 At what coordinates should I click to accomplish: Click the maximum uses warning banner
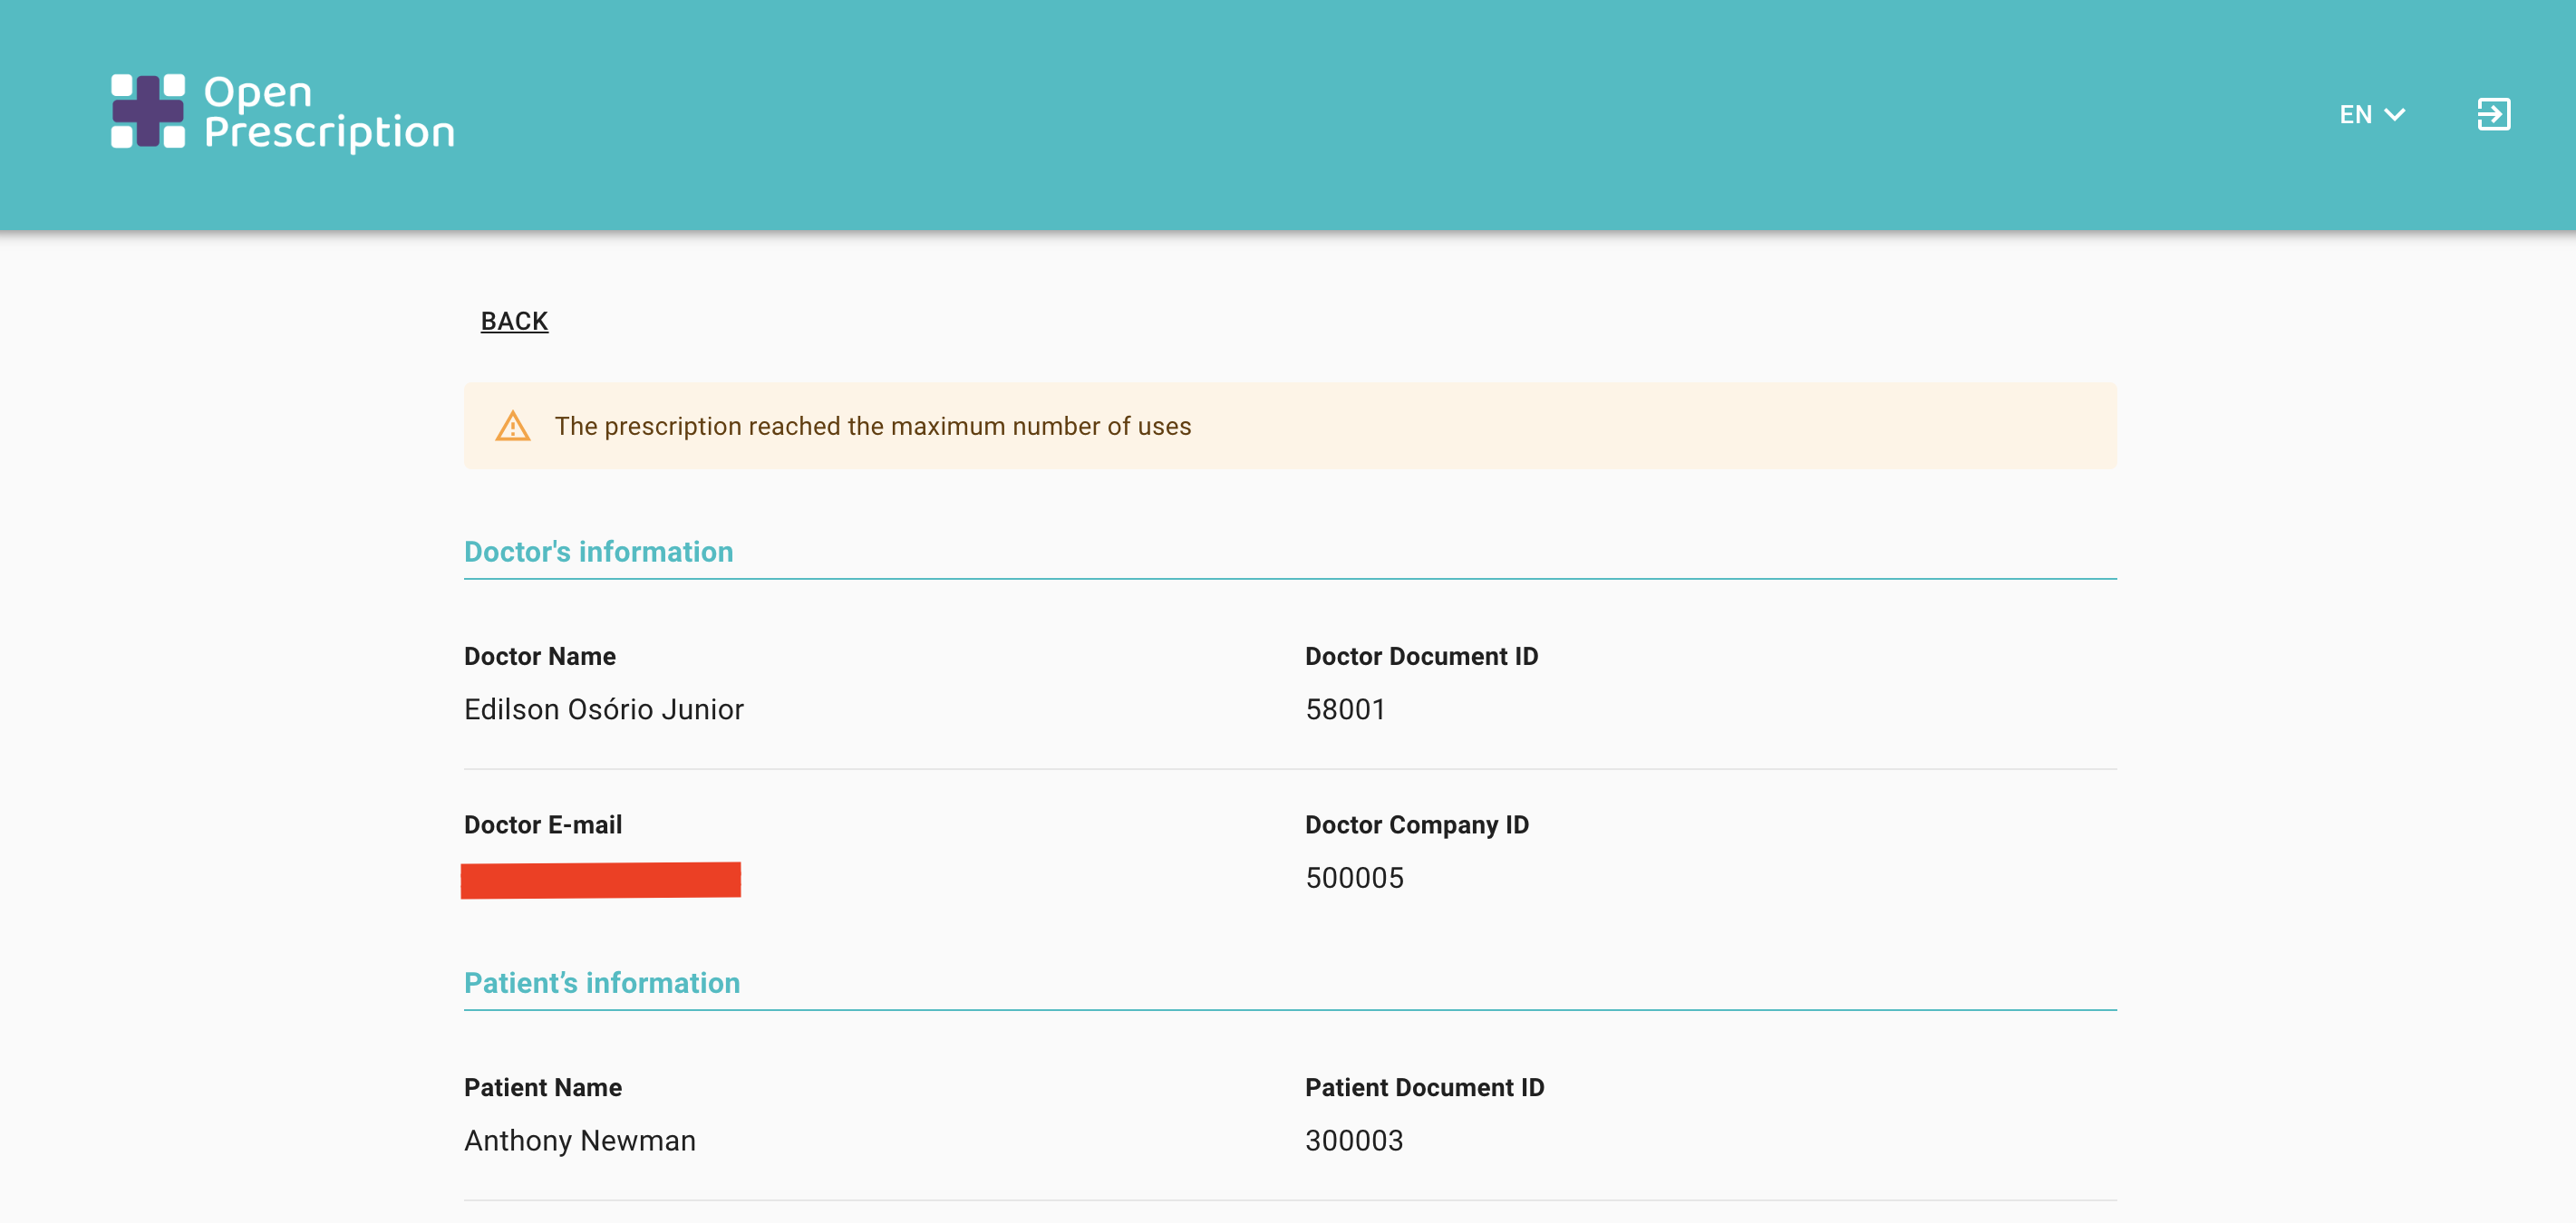[1289, 426]
